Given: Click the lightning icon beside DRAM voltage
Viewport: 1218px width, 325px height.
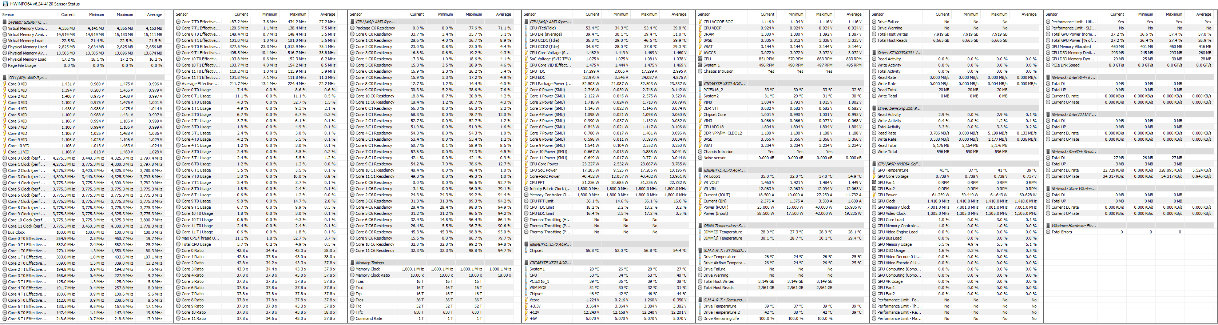Looking at the screenshot, I should 700,34.
